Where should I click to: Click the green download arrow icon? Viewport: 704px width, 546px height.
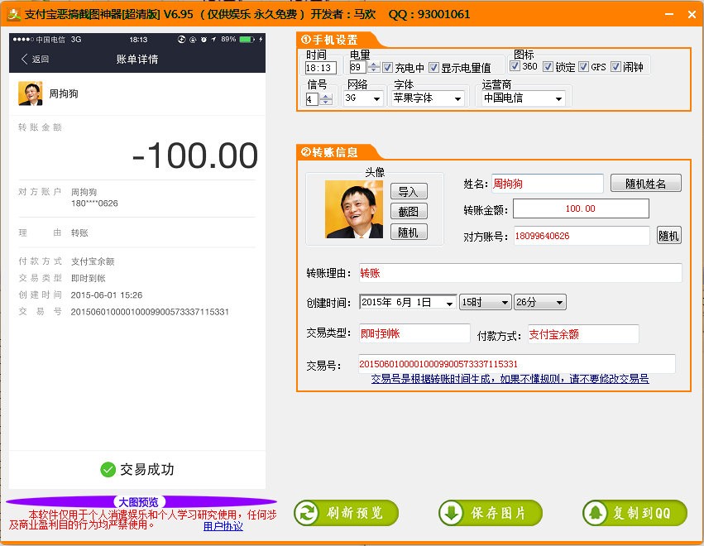coord(451,513)
